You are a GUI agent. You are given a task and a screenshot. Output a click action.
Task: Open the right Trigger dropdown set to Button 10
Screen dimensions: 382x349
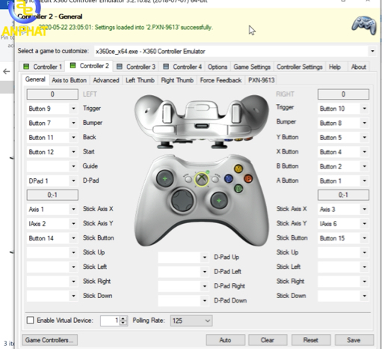click(x=364, y=109)
